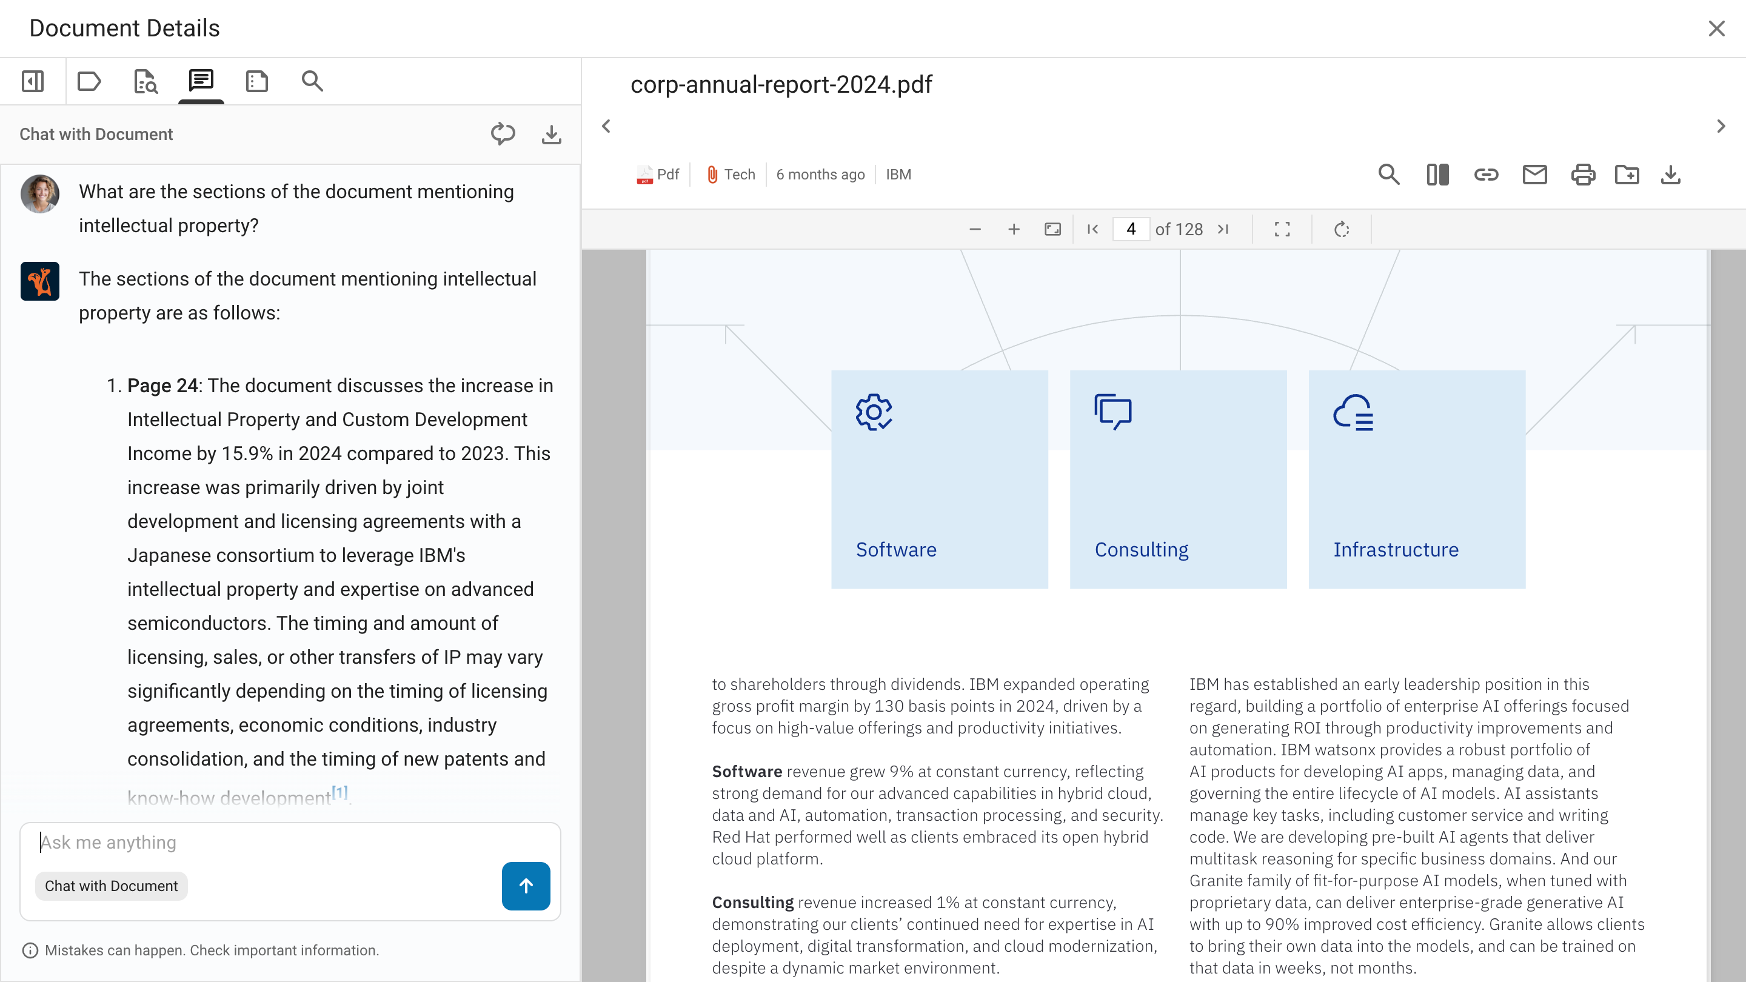Viewport: 1746px width, 982px height.
Task: Click the Chat with Document chip
Action: [111, 886]
